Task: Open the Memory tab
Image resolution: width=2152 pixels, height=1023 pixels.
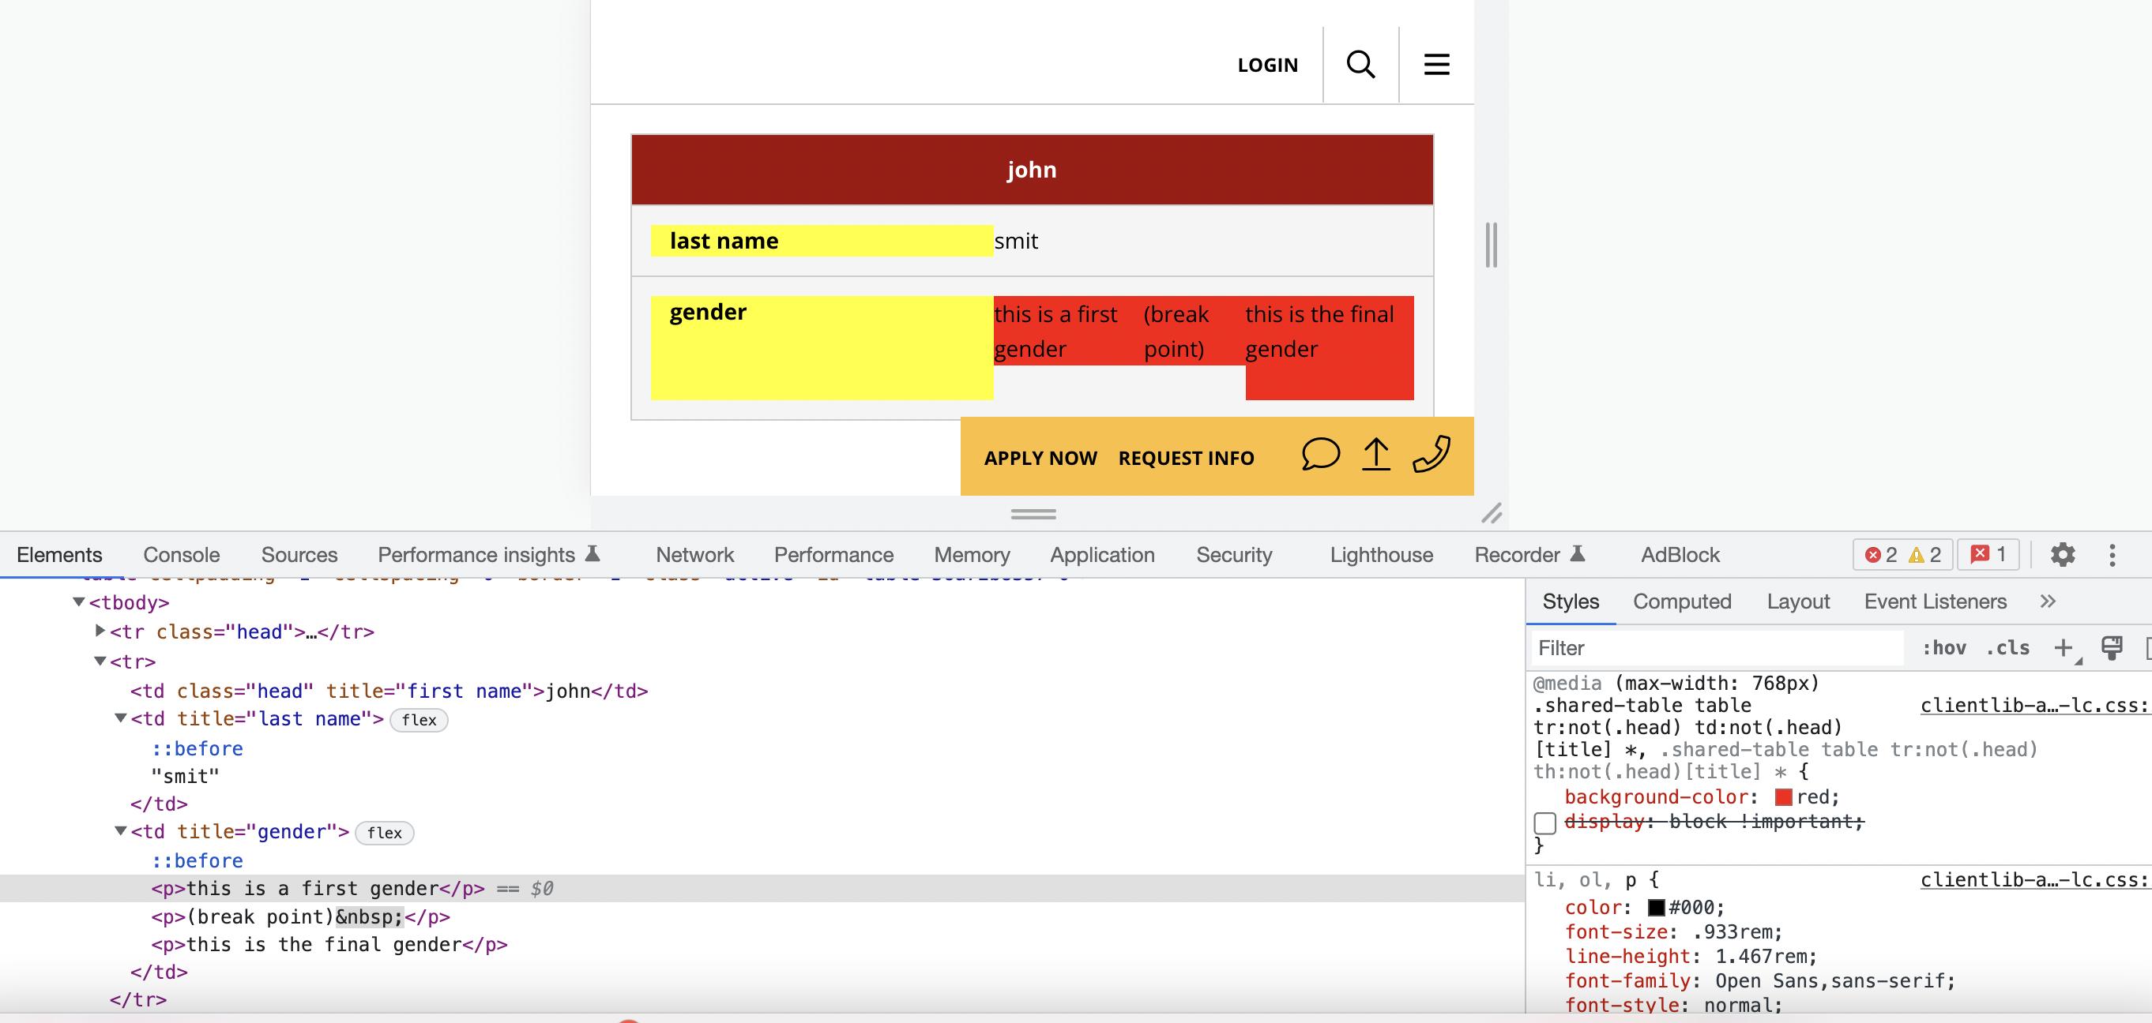Action: point(972,555)
